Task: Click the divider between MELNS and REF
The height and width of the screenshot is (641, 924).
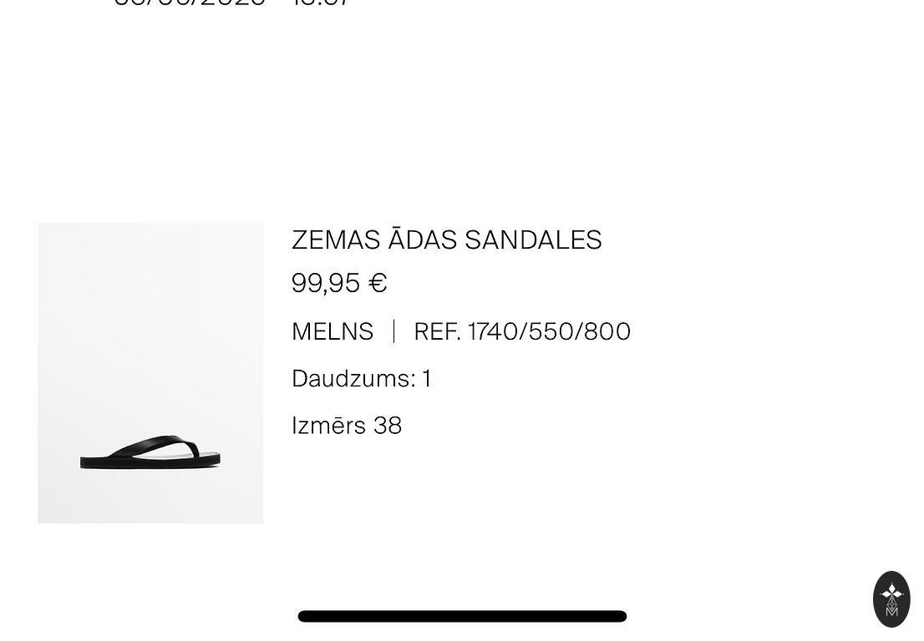Action: click(394, 331)
